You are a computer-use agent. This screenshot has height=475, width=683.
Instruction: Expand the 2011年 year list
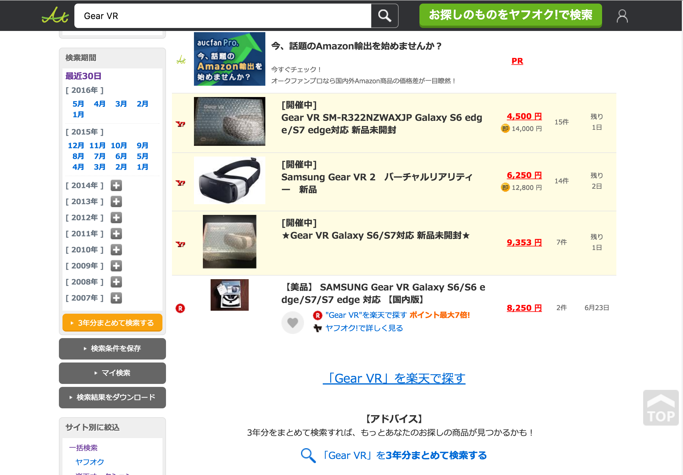point(116,234)
